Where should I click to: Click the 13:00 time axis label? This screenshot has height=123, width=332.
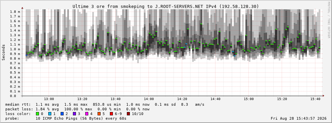click(49, 99)
